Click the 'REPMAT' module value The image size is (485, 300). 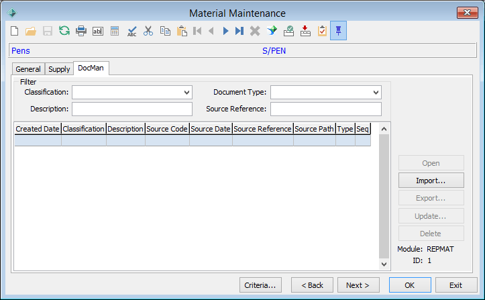(x=440, y=249)
